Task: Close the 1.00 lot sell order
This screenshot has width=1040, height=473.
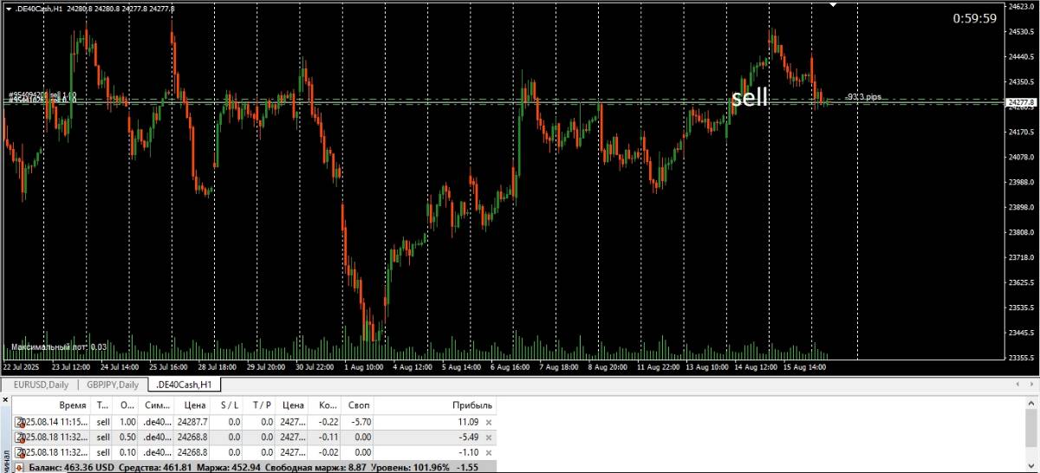Action: (x=489, y=422)
